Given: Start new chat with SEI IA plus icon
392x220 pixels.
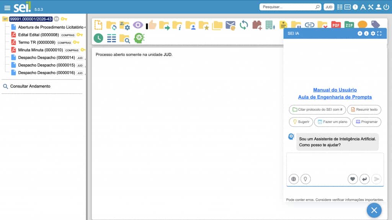Looking at the screenshot, I should [x=360, y=34].
